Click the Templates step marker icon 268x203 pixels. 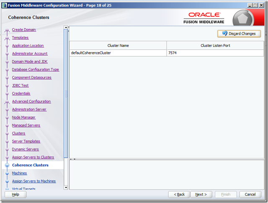(x=7, y=38)
